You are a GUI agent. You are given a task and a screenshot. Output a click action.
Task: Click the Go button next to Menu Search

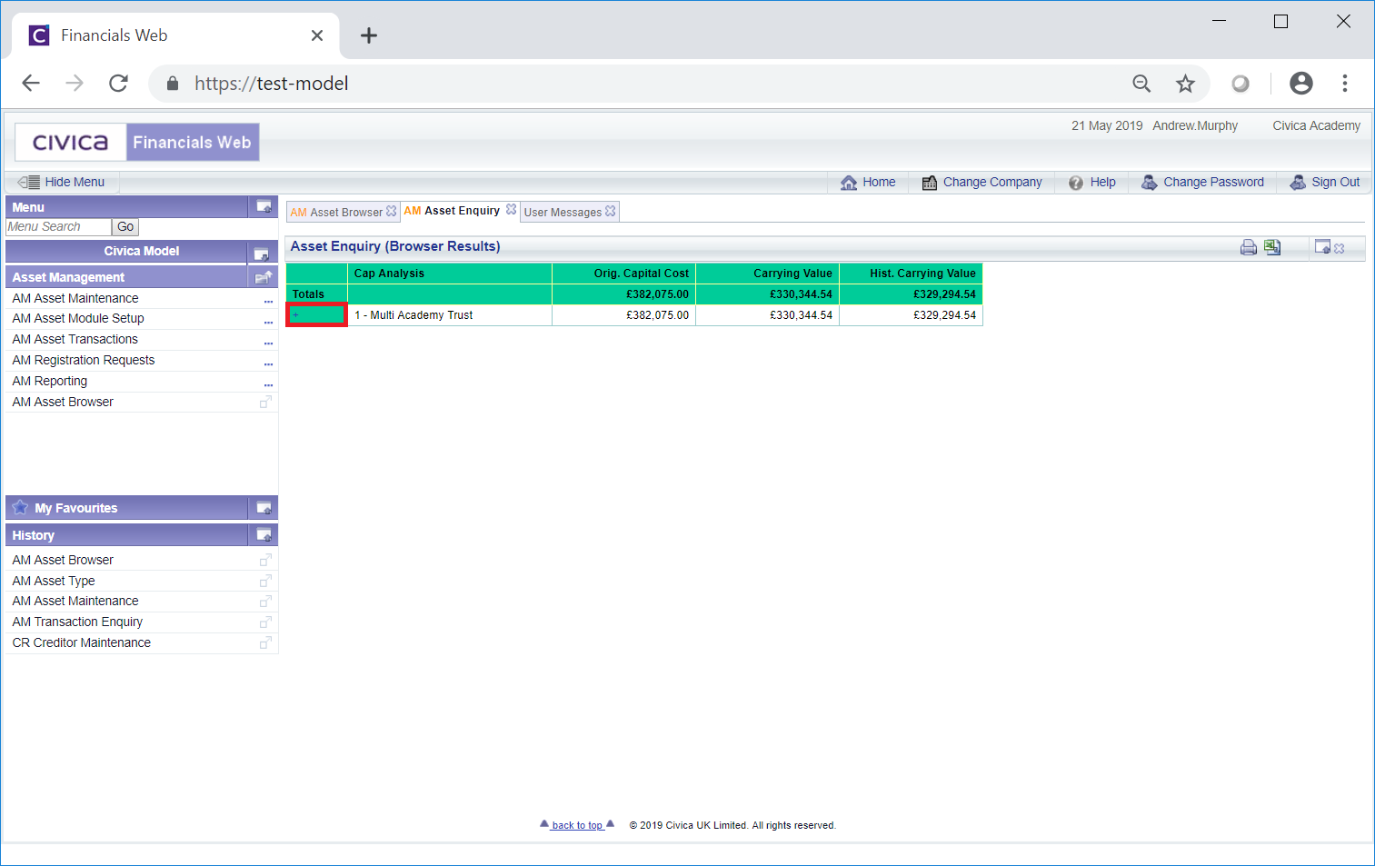[125, 227]
